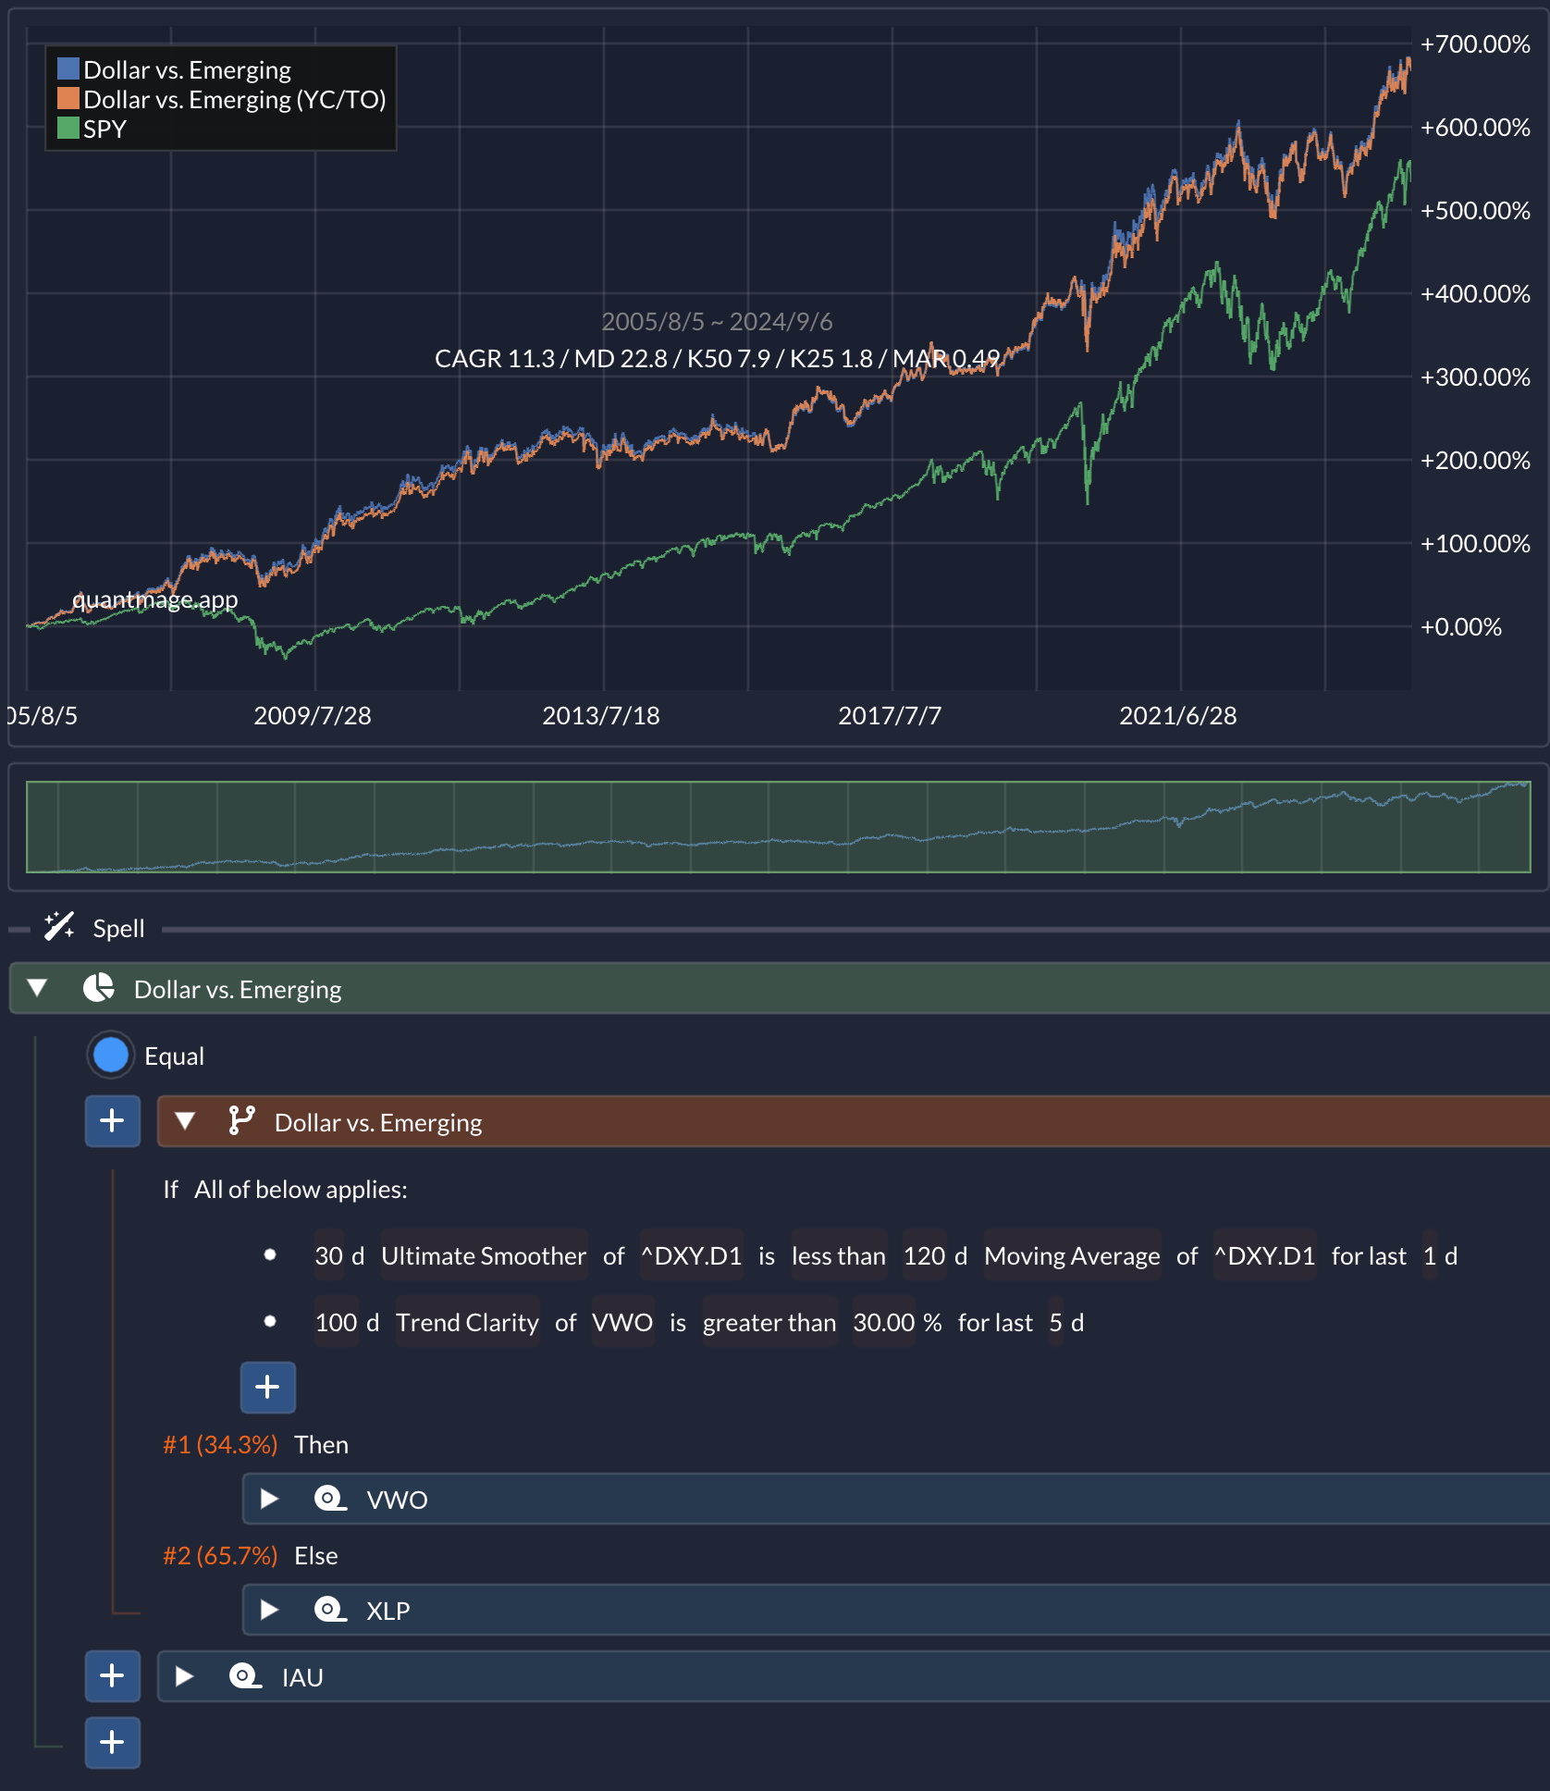Click the #2 (65.7%) Else branch label
1550x1791 pixels.
point(220,1555)
